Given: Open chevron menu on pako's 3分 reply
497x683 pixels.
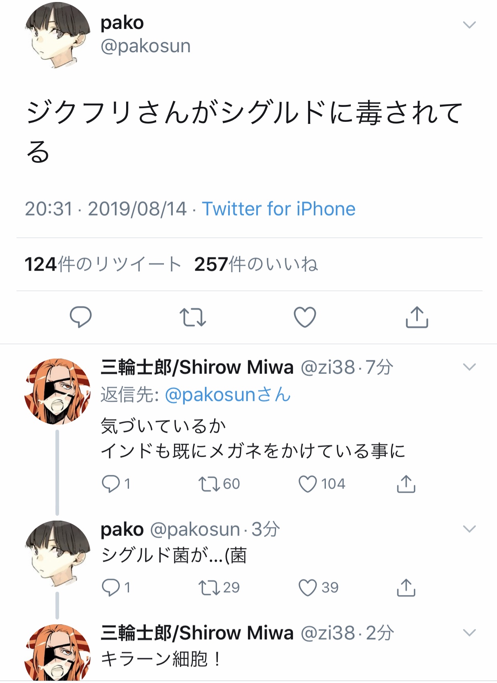Looking at the screenshot, I should click(x=469, y=529).
